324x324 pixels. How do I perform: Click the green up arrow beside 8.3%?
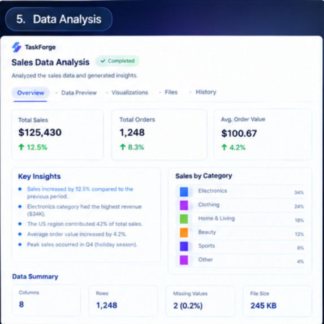click(x=123, y=147)
